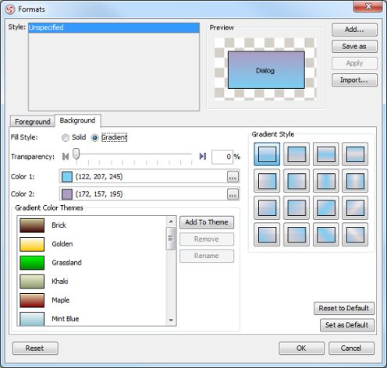Open the Background tab
This screenshot has width=387, height=368.
pos(77,121)
